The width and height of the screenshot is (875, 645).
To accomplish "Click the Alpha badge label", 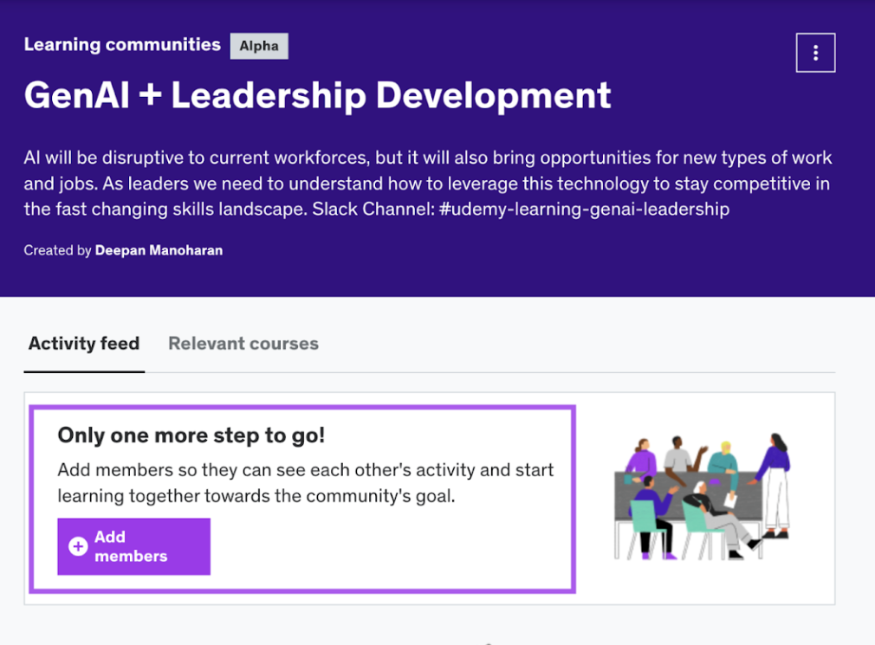I will click(x=259, y=46).
